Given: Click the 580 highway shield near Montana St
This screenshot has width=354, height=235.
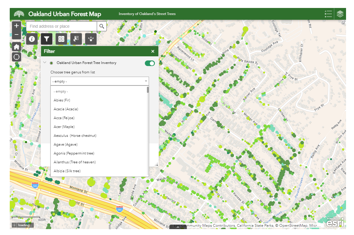Looking at the screenshot, I should 35,185.
